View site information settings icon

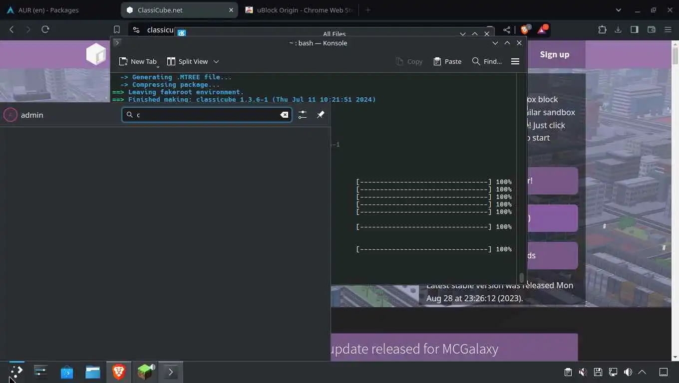point(136,30)
